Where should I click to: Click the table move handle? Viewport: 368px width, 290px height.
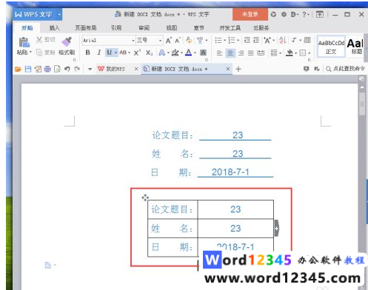pos(145,198)
